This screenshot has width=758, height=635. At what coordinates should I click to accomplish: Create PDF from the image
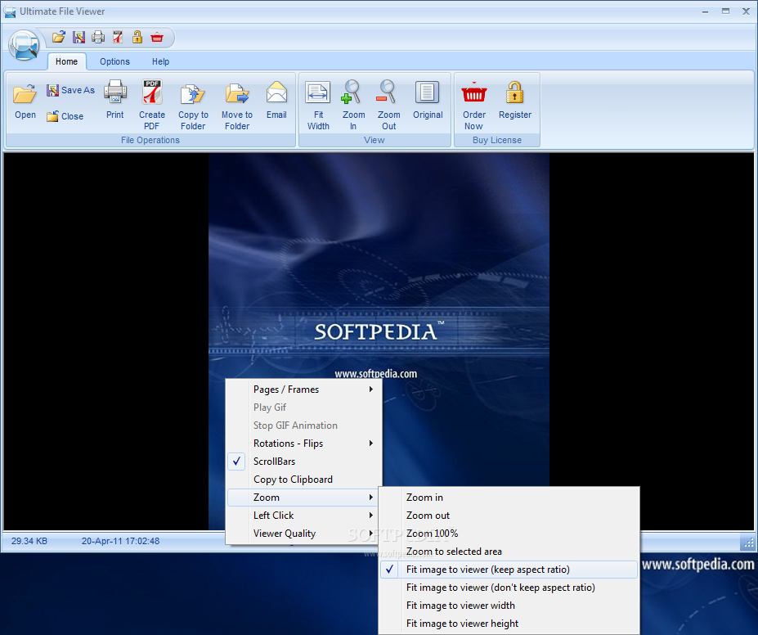(x=152, y=105)
